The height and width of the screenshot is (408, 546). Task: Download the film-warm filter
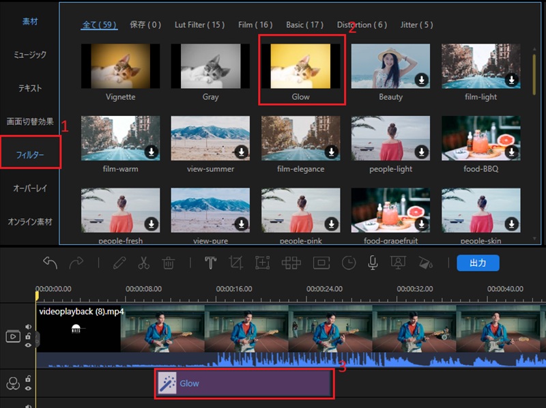coord(151,152)
